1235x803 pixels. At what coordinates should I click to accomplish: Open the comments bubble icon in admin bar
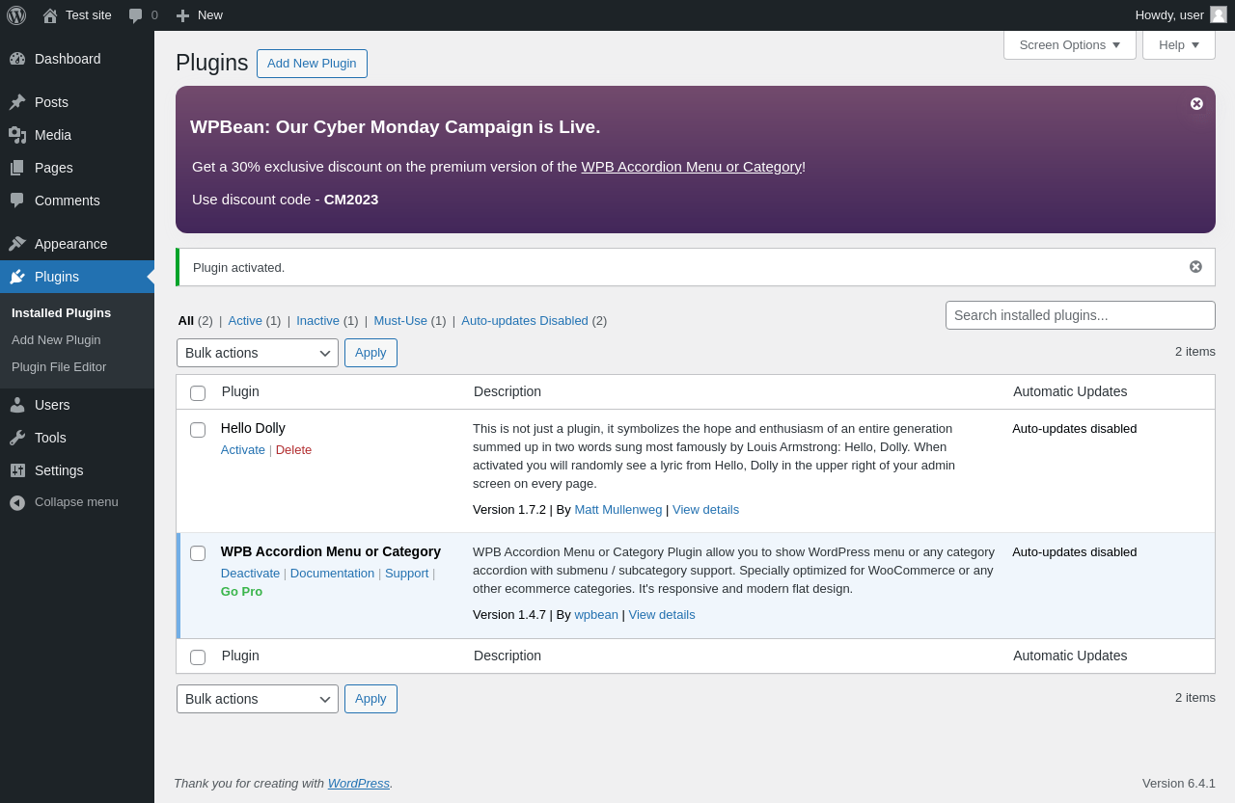[136, 15]
